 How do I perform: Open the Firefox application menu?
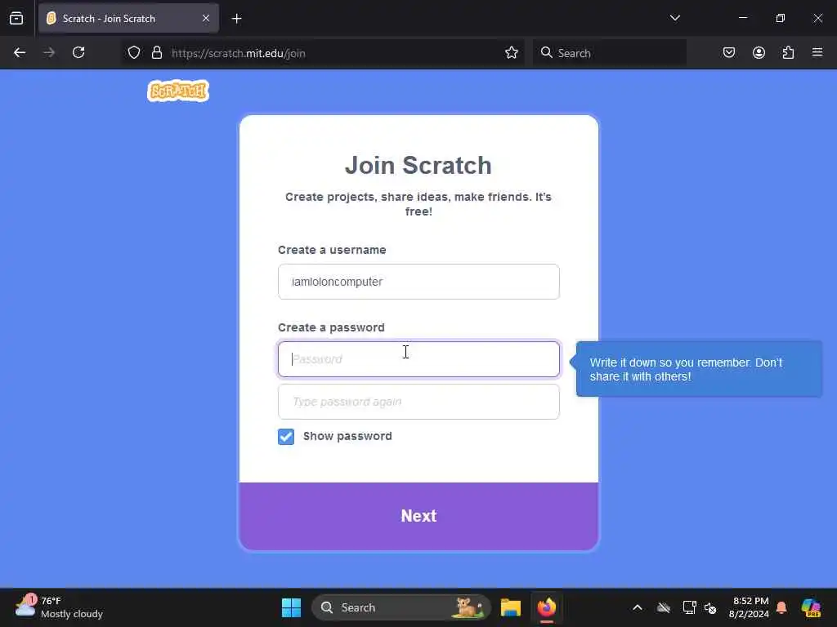[817, 53]
